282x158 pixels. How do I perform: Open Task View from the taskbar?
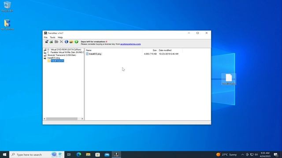point(69,154)
